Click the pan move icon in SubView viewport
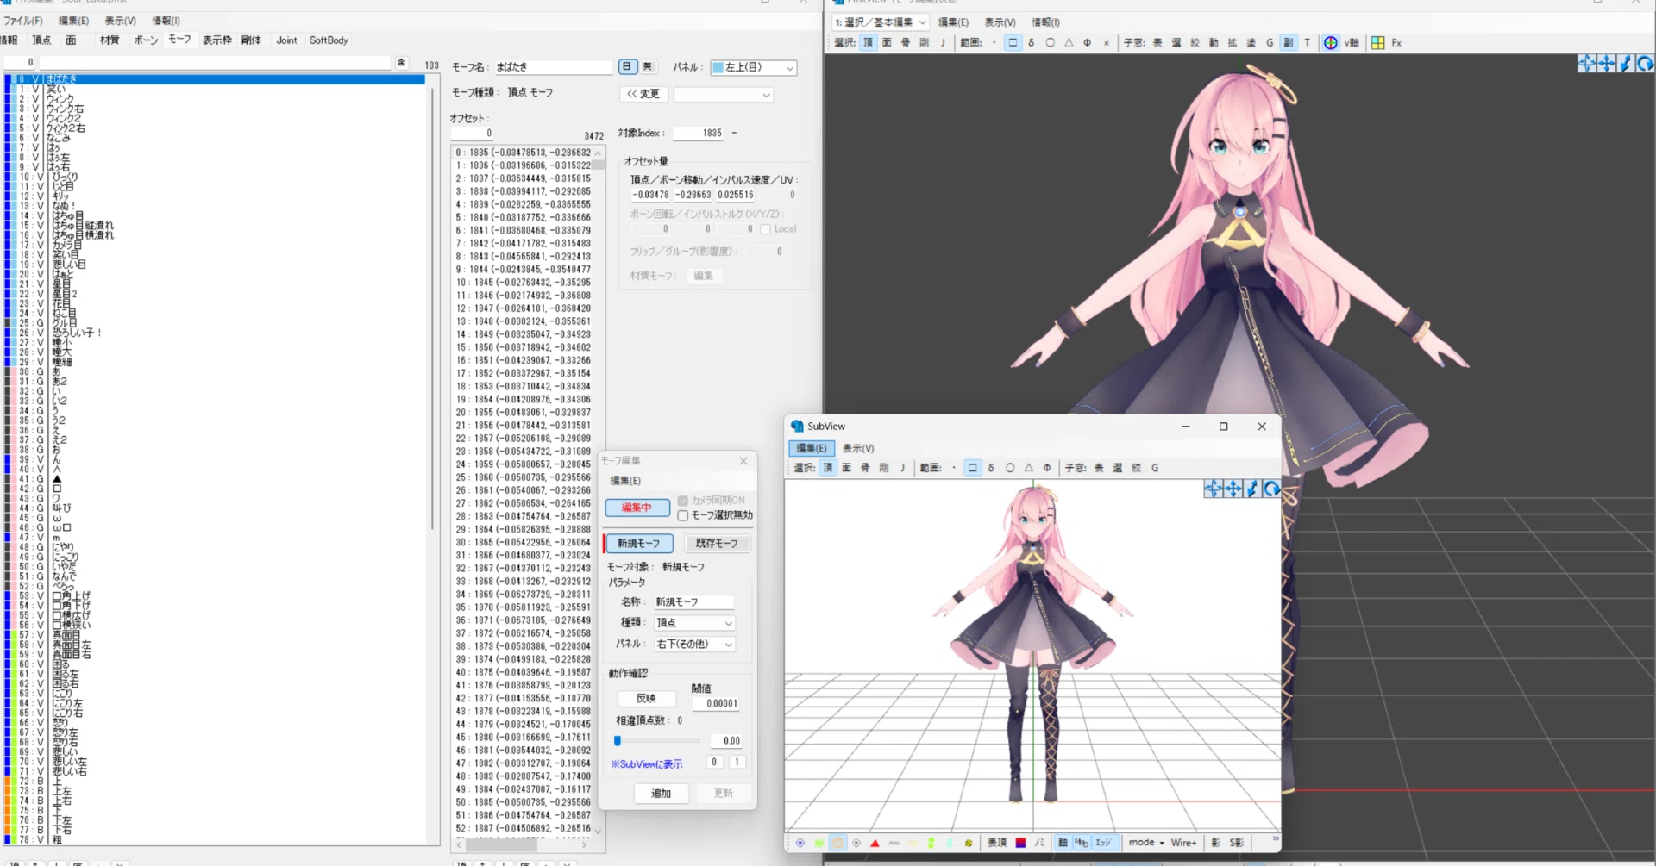Viewport: 1656px width, 866px height. pyautogui.click(x=1233, y=489)
